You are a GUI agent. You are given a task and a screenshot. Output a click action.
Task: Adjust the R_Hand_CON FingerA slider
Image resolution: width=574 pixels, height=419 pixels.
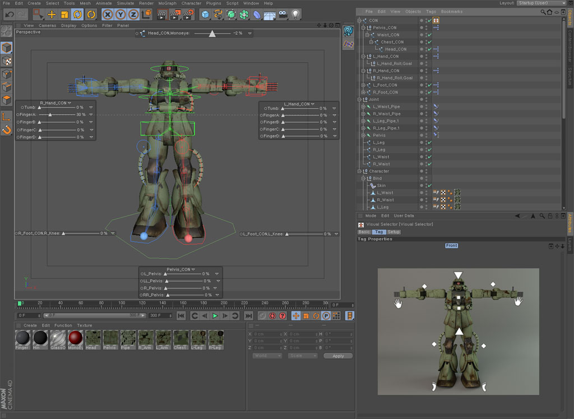click(x=50, y=115)
